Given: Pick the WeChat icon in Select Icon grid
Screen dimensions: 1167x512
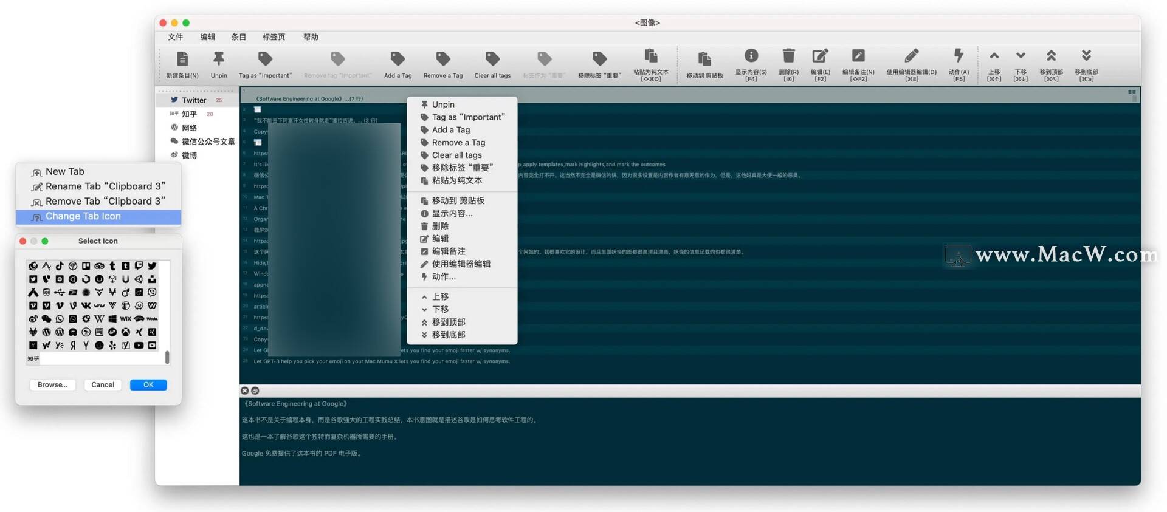Looking at the screenshot, I should [x=46, y=319].
